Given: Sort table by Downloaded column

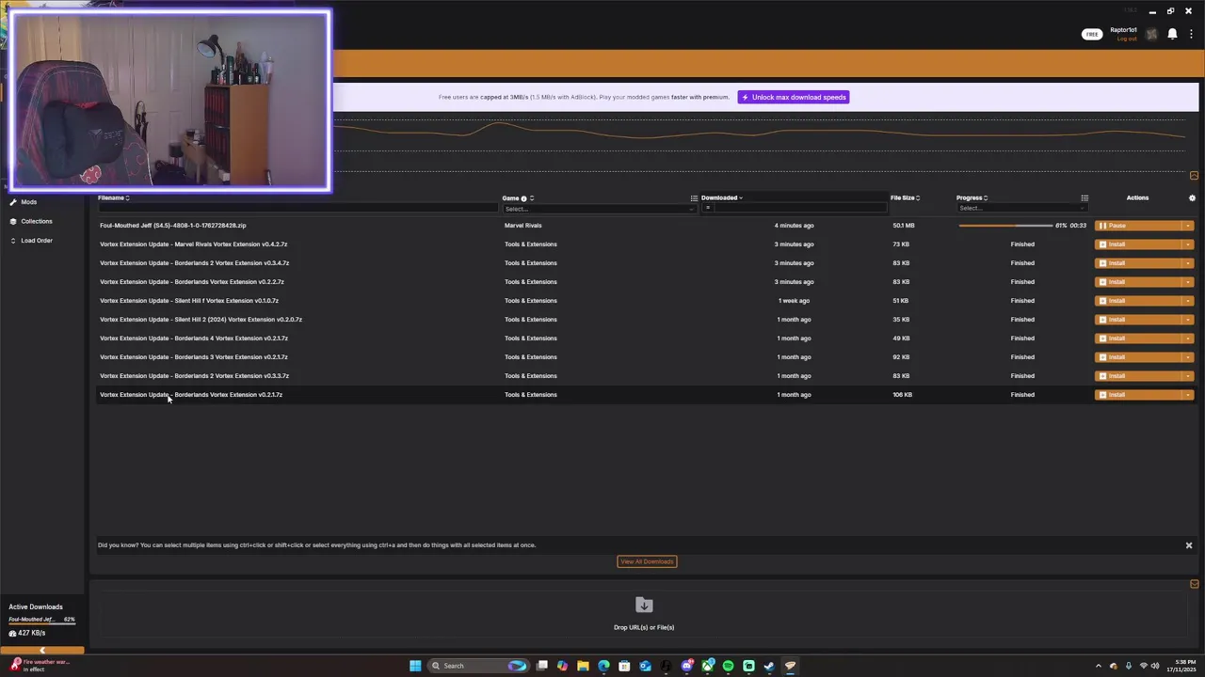Looking at the screenshot, I should (x=722, y=197).
